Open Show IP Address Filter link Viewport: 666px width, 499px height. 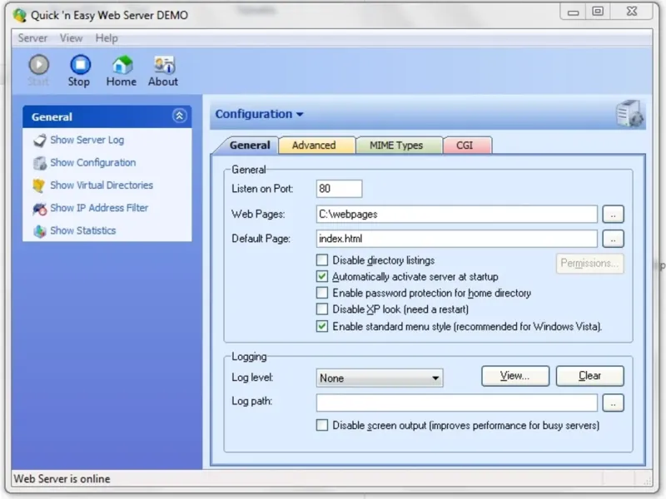(x=99, y=208)
